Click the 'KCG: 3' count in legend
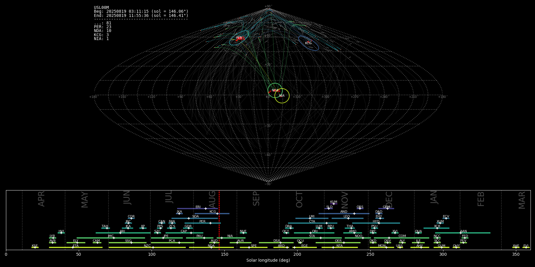 coord(101,35)
